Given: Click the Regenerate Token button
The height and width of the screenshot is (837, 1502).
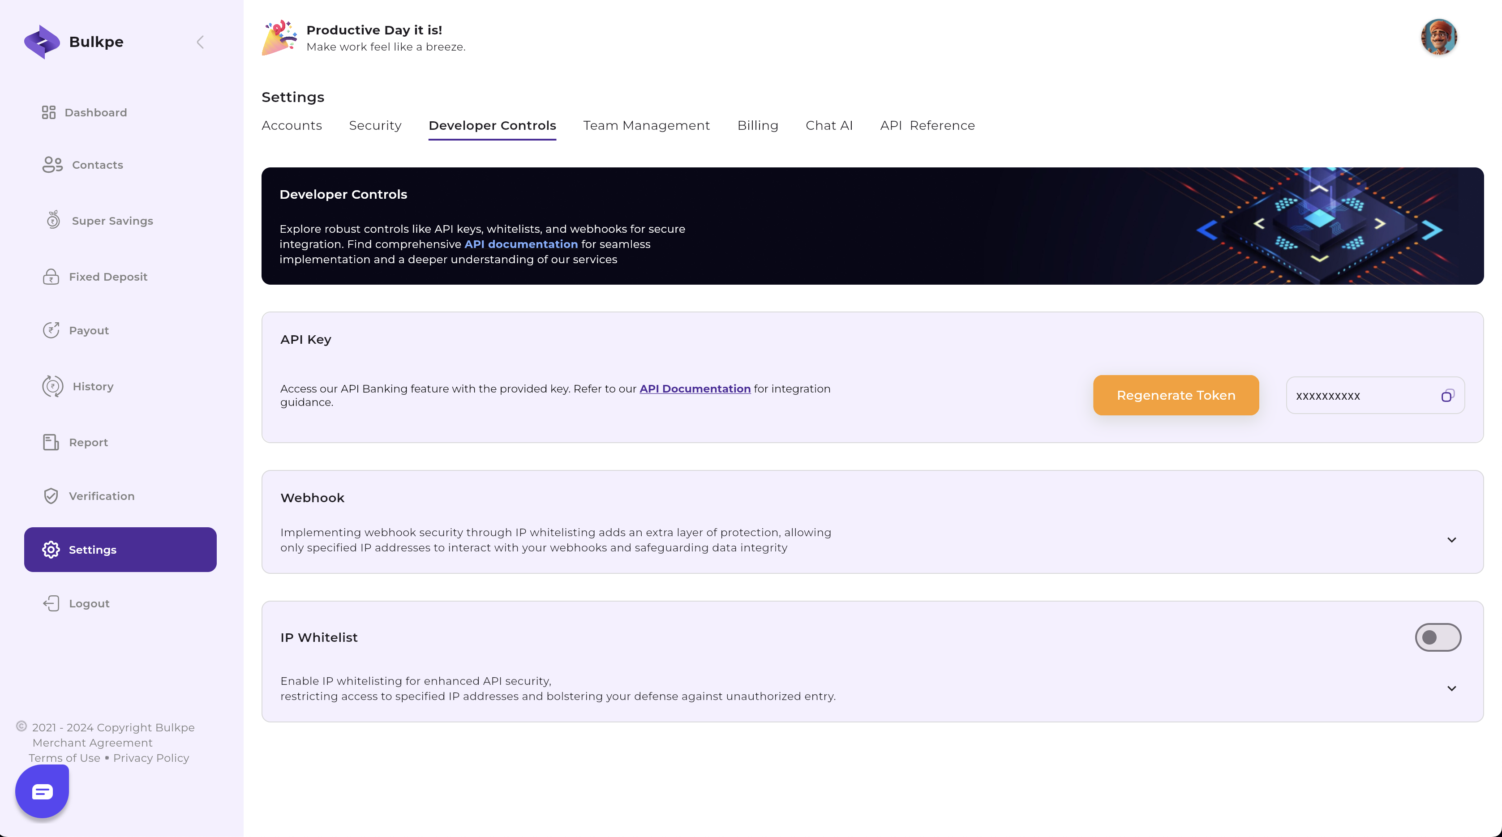Looking at the screenshot, I should (x=1176, y=395).
